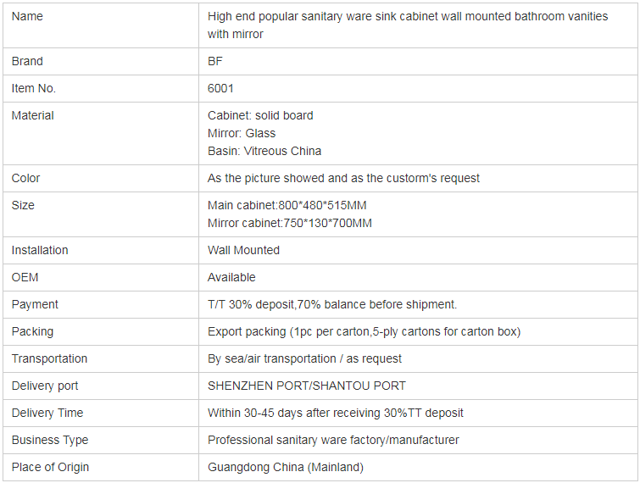640x483 pixels.
Task: Click 'Cabinet: solid board' material line
Action: 260,115
